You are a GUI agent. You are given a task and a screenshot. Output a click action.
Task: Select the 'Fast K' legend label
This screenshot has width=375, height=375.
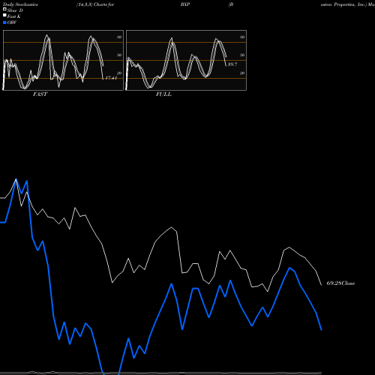[14, 16]
